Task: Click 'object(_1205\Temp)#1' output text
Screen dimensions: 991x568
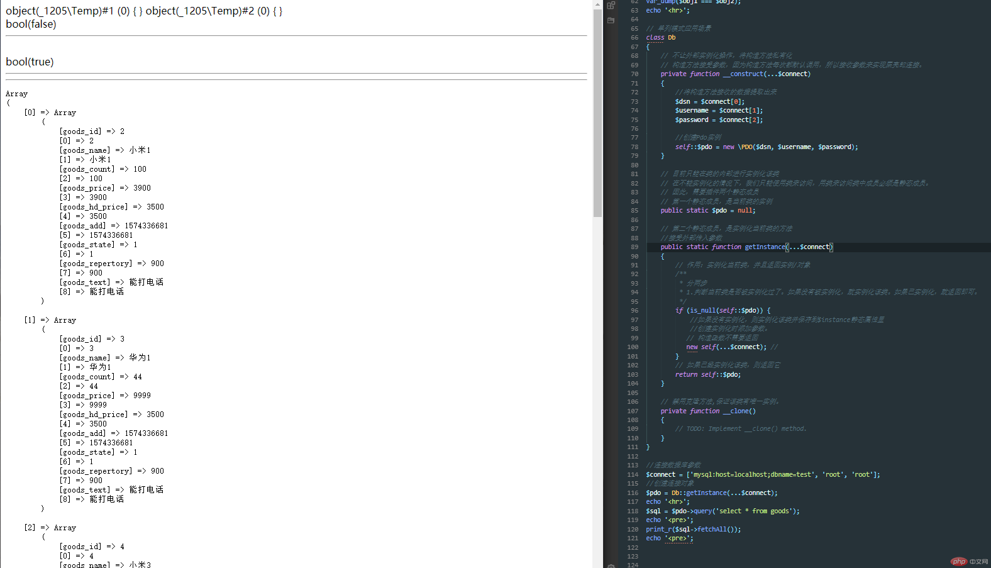Action: point(60,11)
